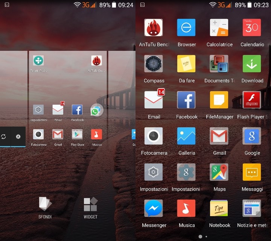Open the SFONDI wallpaper chooser
The image size is (271, 241).
click(x=45, y=208)
